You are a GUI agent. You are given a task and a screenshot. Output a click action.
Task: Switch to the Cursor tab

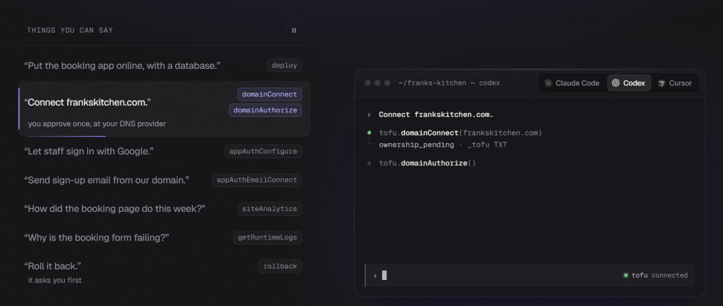(x=675, y=84)
